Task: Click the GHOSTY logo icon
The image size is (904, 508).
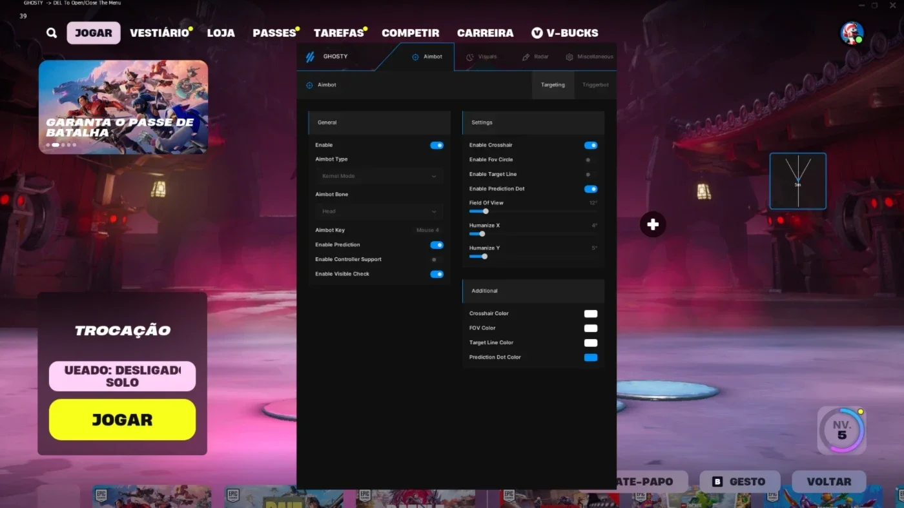Action: coord(310,57)
